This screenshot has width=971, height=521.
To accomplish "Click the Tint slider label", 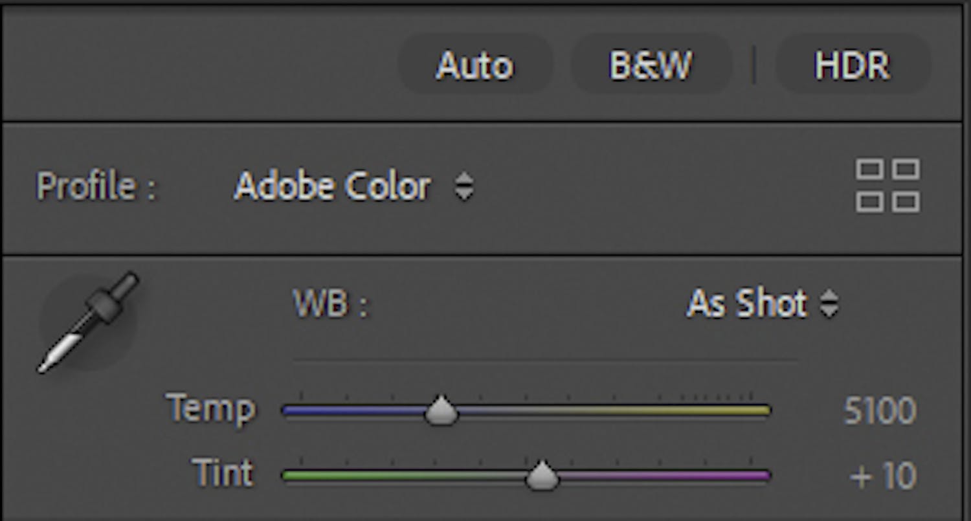I will (x=223, y=473).
